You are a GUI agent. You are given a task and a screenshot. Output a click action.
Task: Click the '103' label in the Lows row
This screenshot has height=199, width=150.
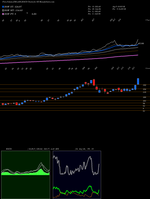[96, 68]
